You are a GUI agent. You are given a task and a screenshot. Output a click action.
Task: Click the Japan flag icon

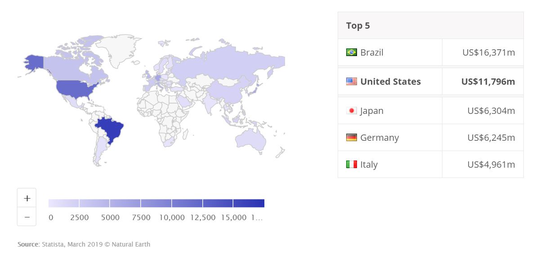[352, 111]
